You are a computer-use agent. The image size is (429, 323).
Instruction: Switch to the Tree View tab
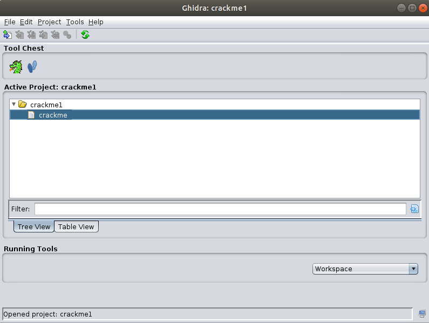34,226
